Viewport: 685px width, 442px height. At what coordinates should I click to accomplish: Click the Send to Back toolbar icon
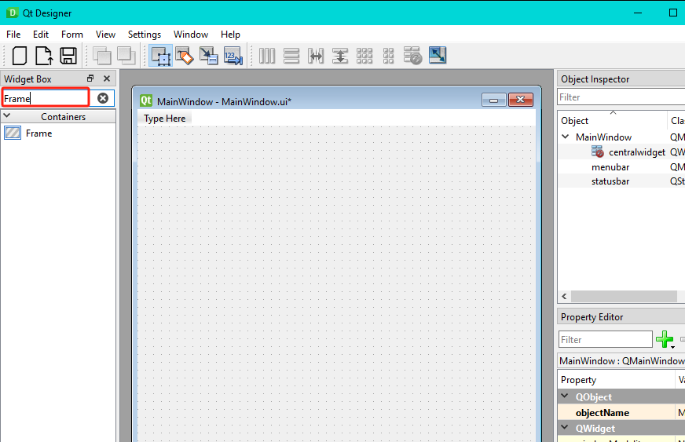[x=102, y=56]
